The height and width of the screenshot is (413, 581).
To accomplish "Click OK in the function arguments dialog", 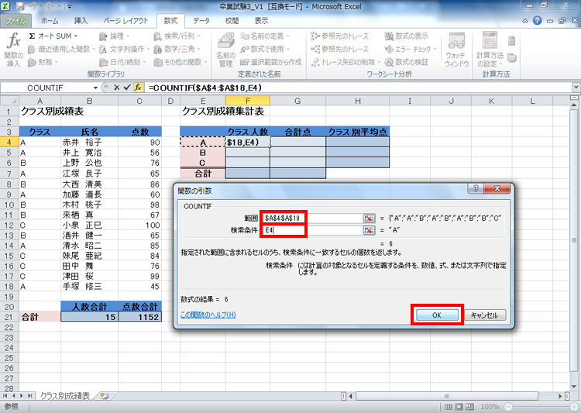I will pos(437,315).
